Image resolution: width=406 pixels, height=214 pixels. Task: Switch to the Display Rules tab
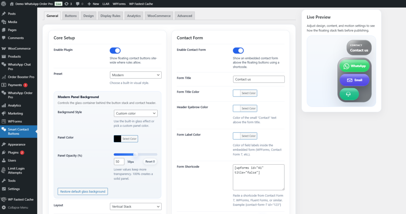tap(110, 16)
